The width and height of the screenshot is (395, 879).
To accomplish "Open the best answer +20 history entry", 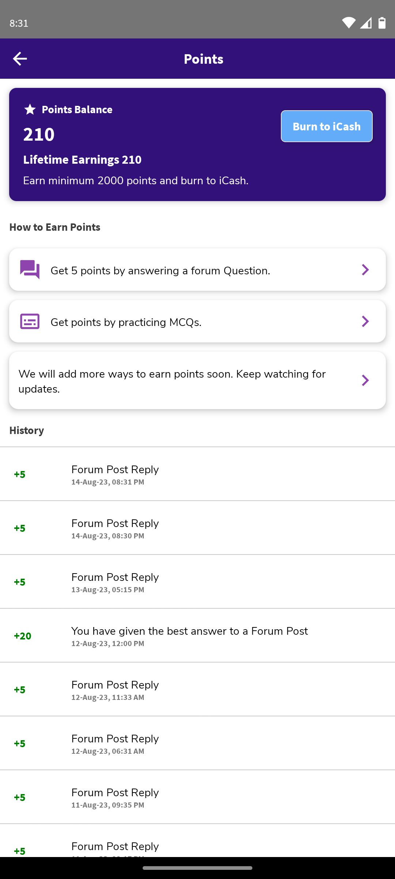I will 197,636.
